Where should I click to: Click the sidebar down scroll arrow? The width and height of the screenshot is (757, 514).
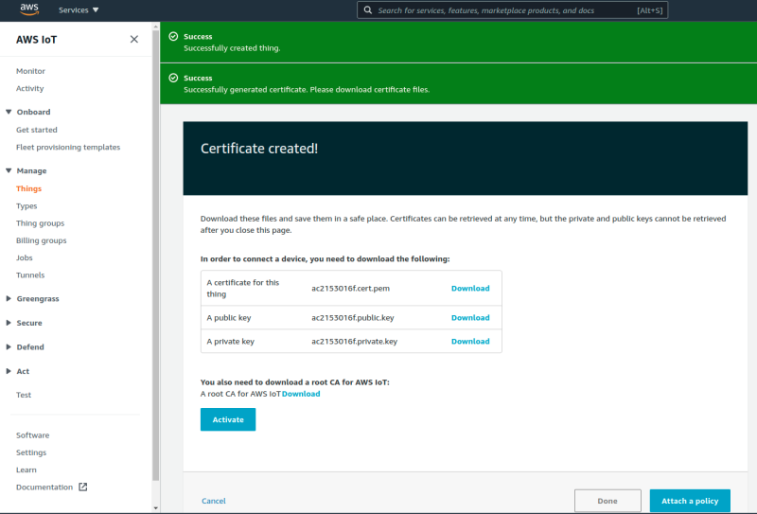coord(155,508)
